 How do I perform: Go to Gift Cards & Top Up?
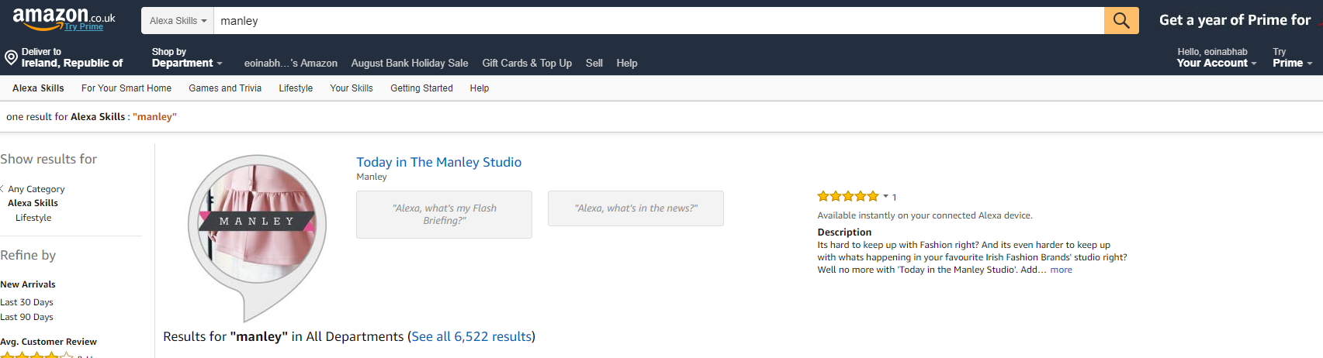pos(527,64)
